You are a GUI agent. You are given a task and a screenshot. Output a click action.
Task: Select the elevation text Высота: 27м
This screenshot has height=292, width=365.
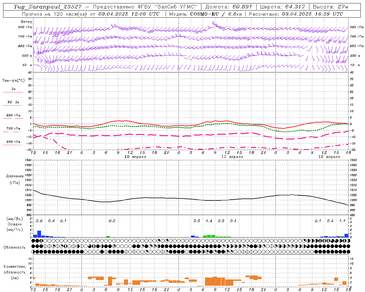(x=330, y=7)
